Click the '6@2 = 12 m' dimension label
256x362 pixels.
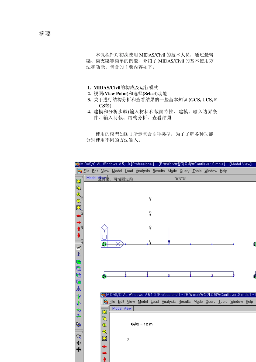142,324
